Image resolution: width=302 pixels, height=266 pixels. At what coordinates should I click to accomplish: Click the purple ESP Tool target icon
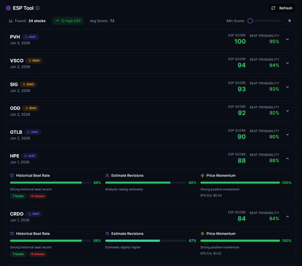click(x=8, y=8)
